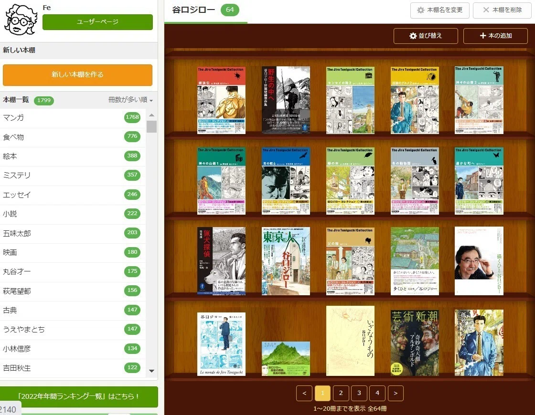Select the 絵本 bookshelf row
Screen dimensions: 535x415
pyautogui.click(x=73, y=156)
